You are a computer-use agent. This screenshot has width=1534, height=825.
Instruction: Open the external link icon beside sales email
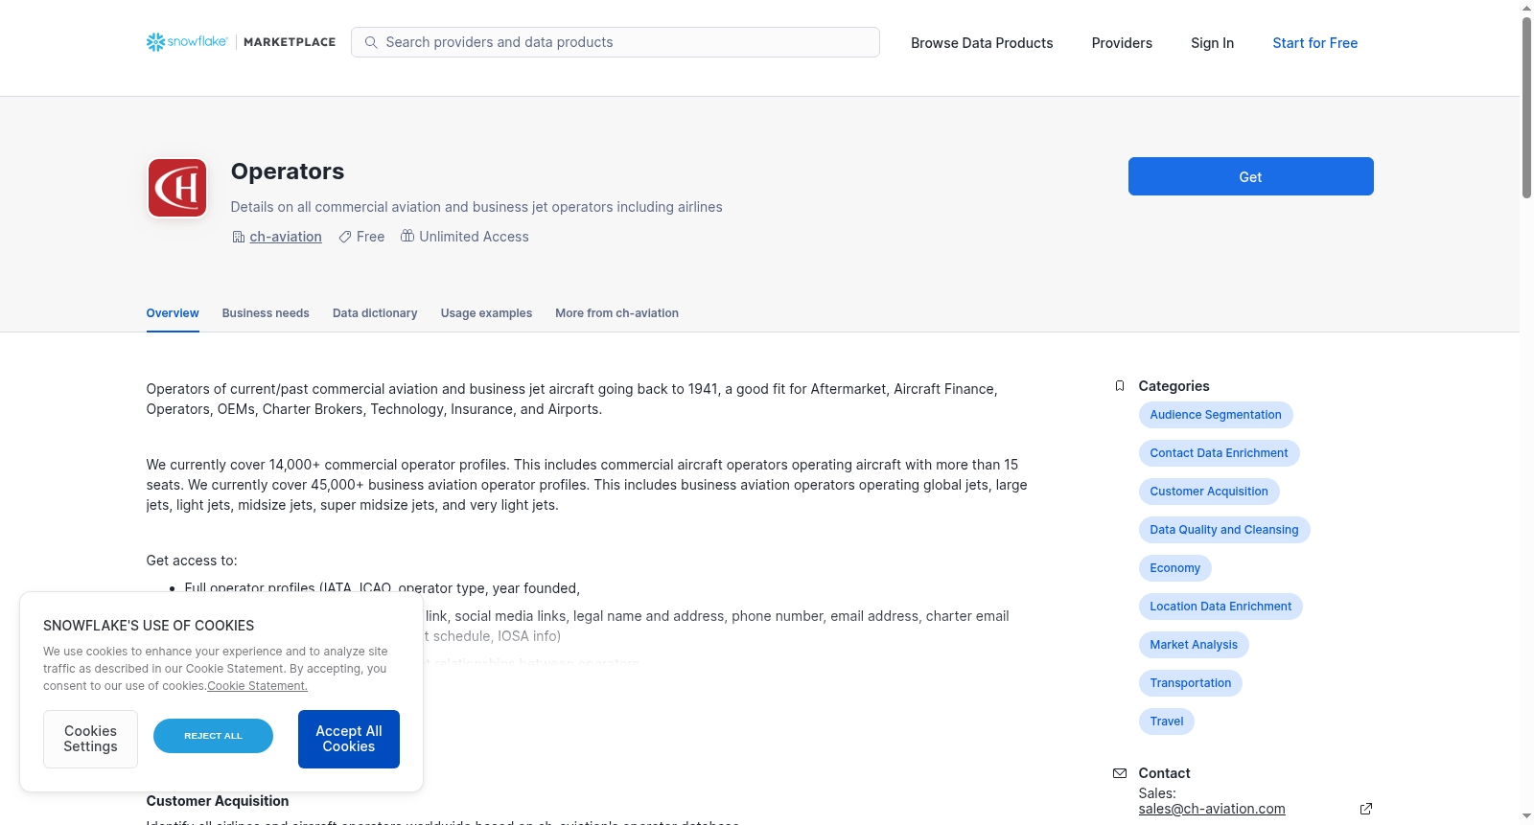tap(1366, 809)
